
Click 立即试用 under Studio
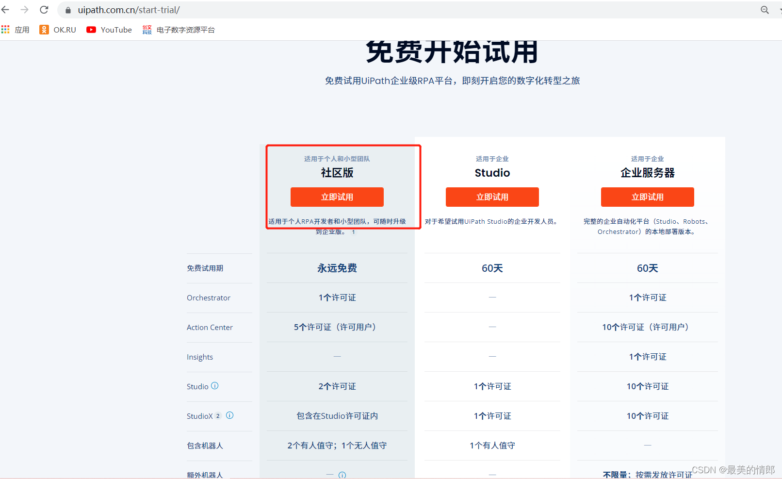(492, 197)
